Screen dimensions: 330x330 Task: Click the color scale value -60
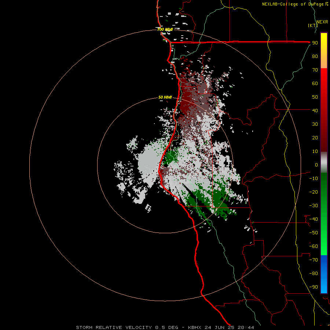click(313, 246)
